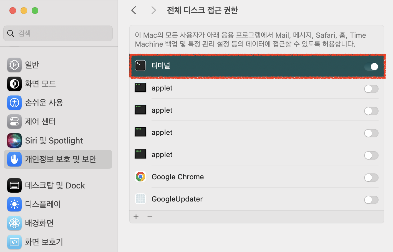The image size is (393, 252).
Task: Open the 배경화면 settings section
Action: (x=58, y=223)
